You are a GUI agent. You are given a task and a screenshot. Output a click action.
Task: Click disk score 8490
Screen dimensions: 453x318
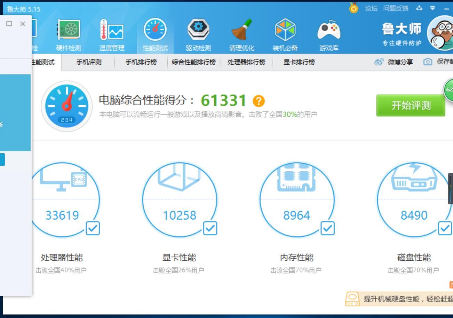pos(414,215)
